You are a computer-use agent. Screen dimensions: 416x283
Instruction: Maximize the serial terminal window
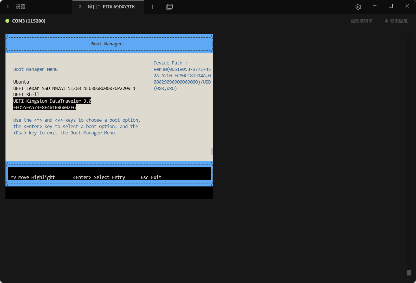pyautogui.click(x=391, y=6)
